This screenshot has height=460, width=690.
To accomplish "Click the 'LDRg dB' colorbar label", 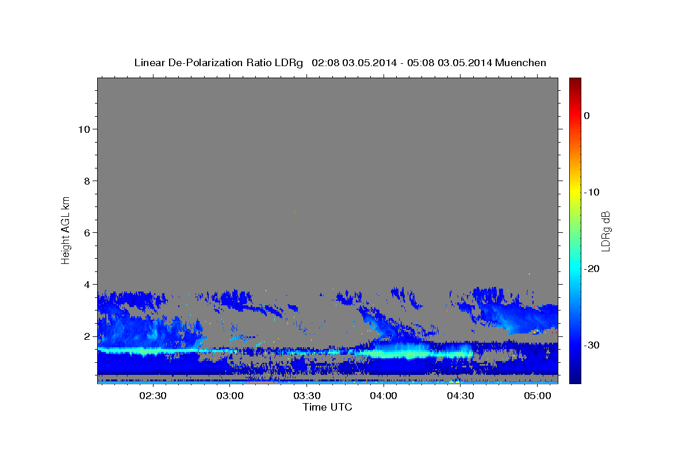I will [605, 231].
